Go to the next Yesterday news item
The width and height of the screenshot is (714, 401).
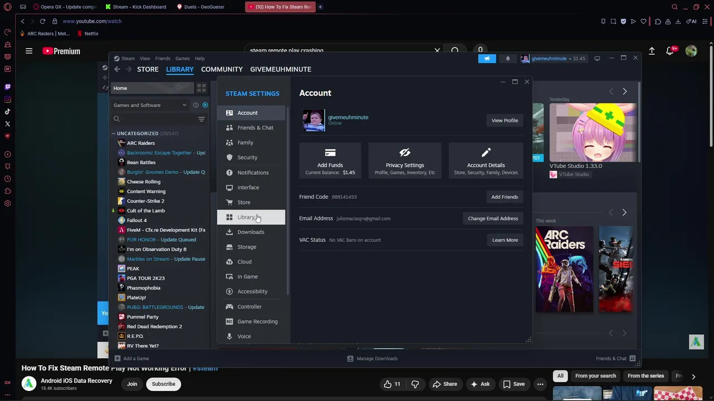(x=625, y=91)
